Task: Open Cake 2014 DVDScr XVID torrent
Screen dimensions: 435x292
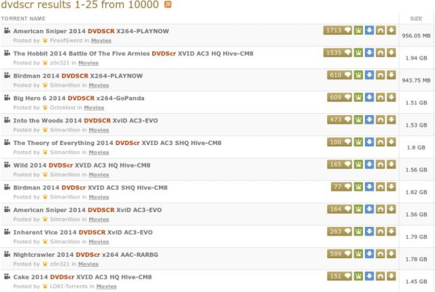Action: point(82,277)
